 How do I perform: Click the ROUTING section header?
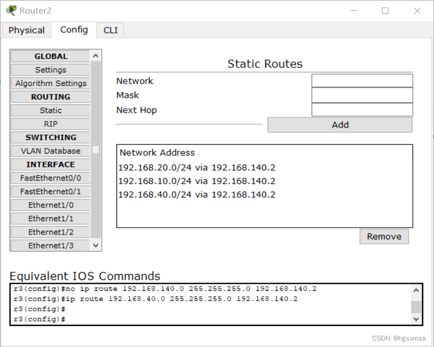tap(50, 97)
